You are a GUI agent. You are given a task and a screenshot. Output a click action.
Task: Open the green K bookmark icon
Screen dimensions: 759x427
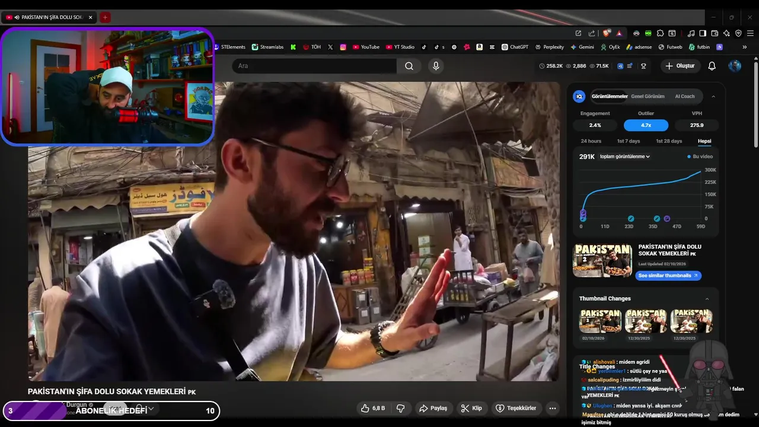pyautogui.click(x=293, y=47)
